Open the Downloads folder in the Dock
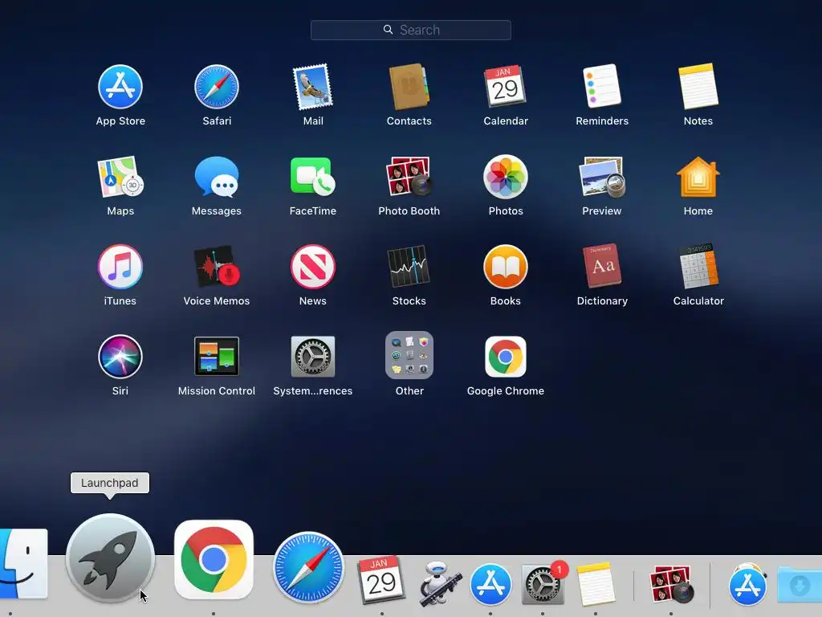 [799, 584]
